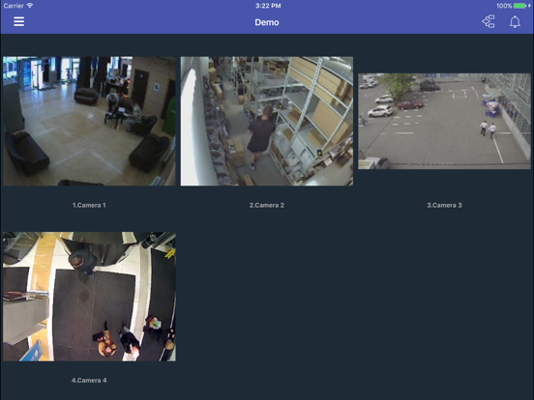Select the '4.Camera 4' label
The height and width of the screenshot is (400, 534).
89,381
